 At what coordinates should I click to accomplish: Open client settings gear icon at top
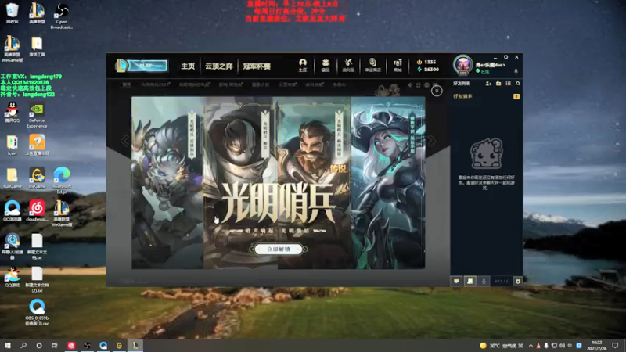(x=505, y=57)
